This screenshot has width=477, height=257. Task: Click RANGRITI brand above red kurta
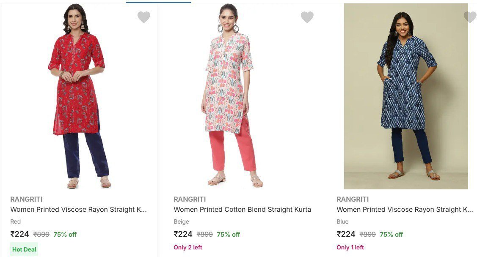click(x=26, y=200)
